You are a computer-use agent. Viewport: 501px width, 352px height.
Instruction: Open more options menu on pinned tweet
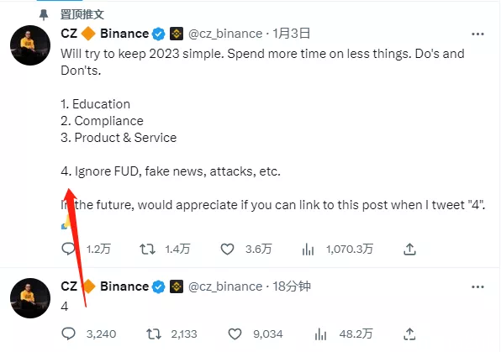pyautogui.click(x=477, y=34)
